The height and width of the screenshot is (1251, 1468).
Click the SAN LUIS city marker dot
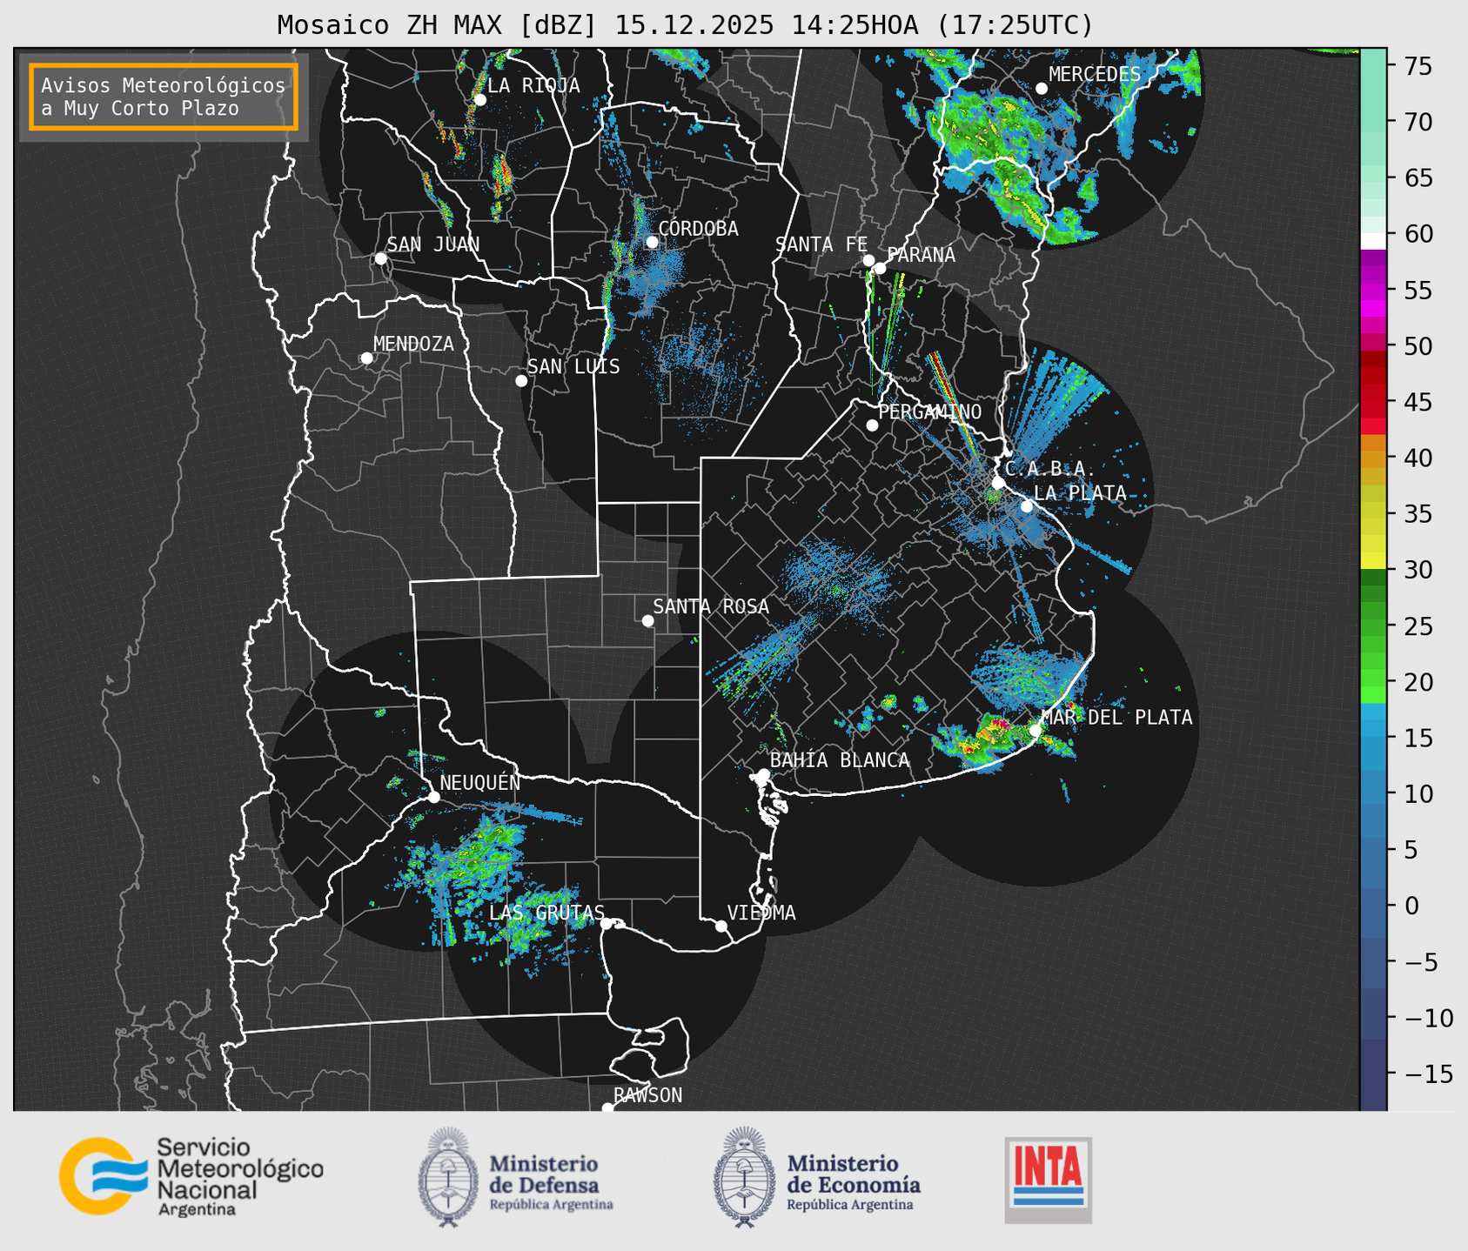(x=521, y=381)
